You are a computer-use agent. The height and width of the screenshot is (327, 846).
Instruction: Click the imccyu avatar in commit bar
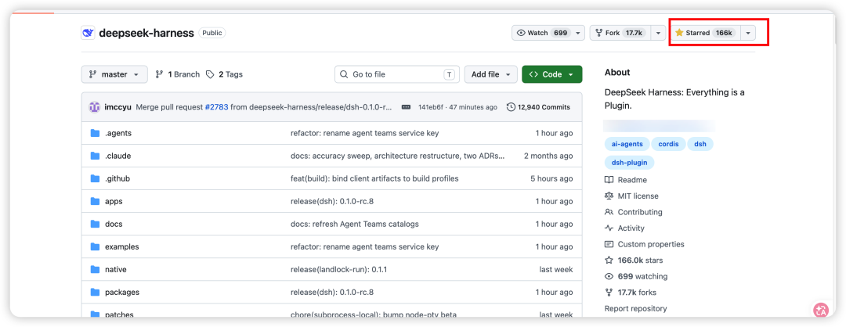[95, 107]
